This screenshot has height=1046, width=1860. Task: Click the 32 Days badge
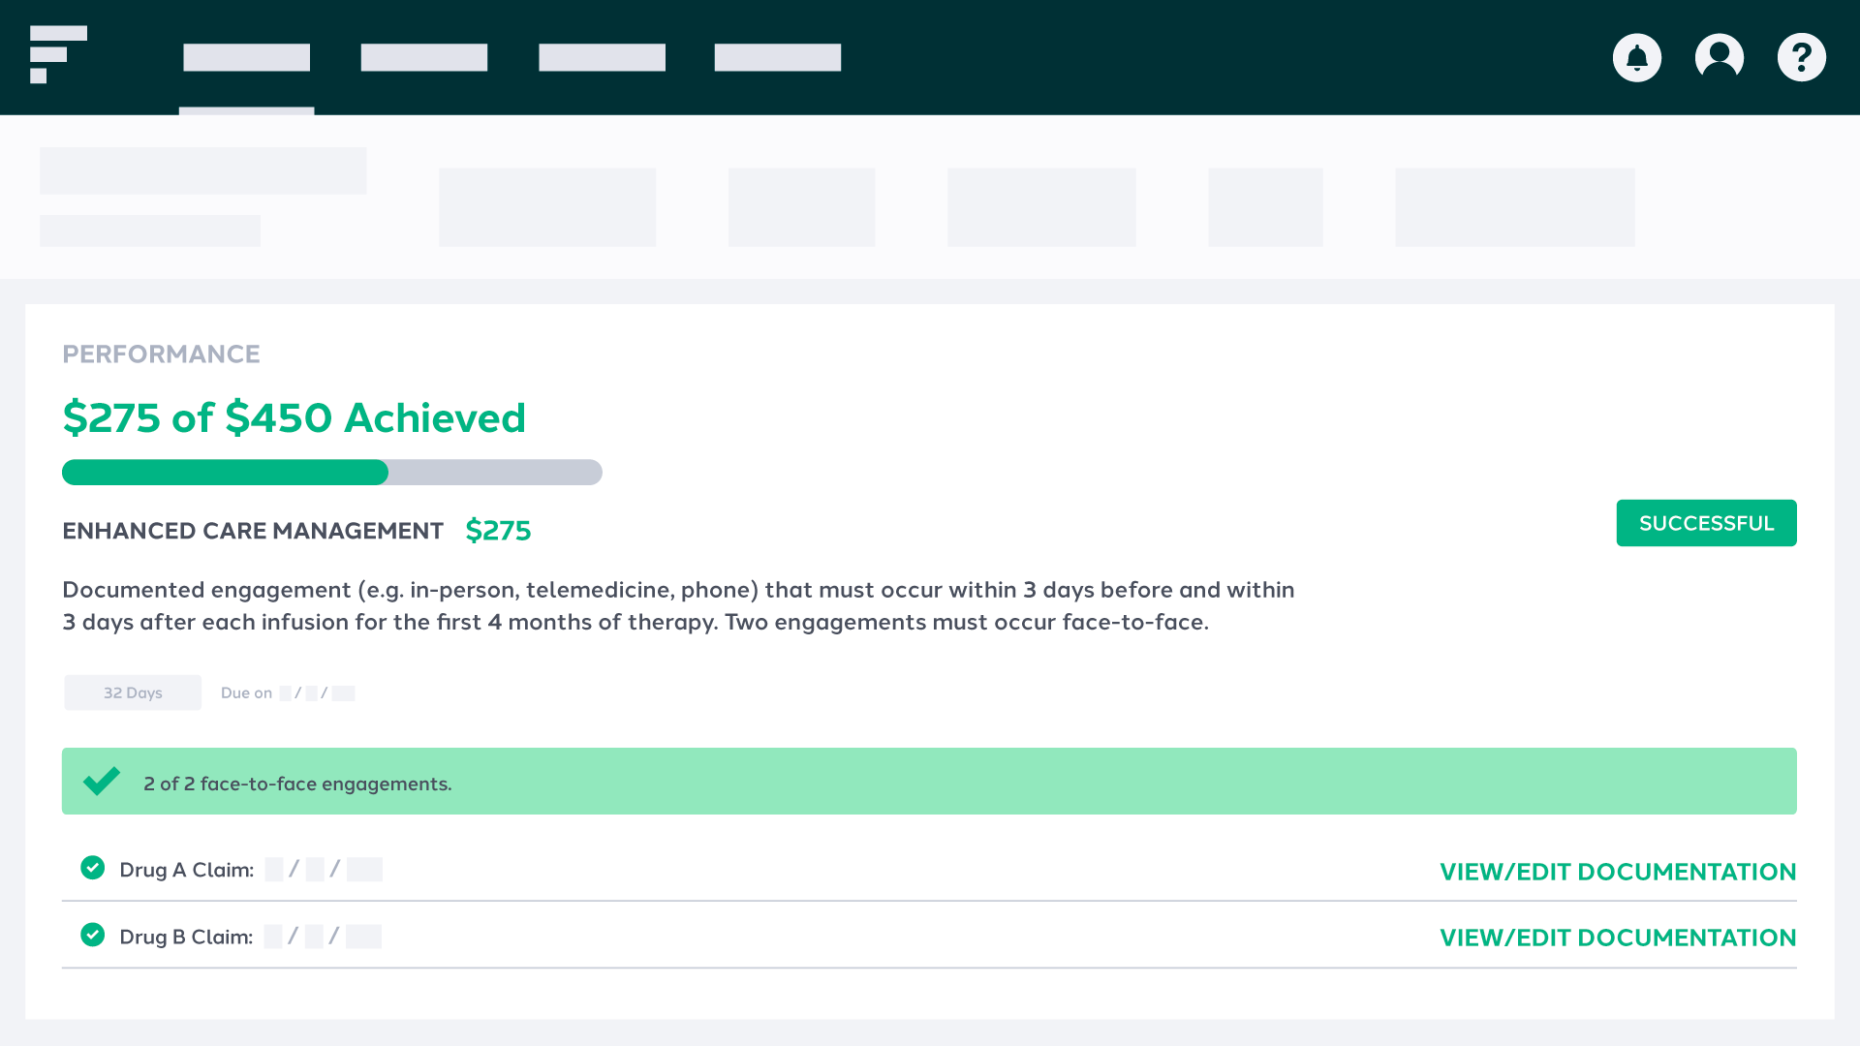click(x=133, y=692)
